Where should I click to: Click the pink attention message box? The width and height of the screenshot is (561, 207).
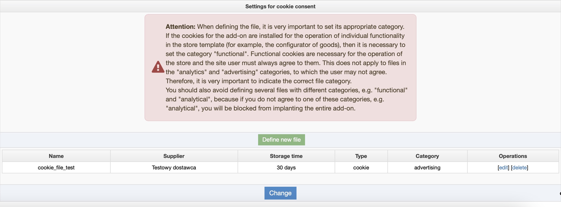280,67
